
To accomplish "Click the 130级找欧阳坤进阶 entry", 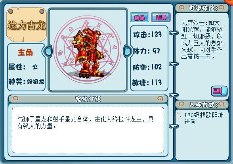I will point(201,118).
